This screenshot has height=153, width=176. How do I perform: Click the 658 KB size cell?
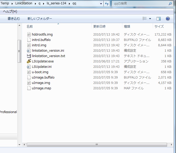click(x=166, y=72)
